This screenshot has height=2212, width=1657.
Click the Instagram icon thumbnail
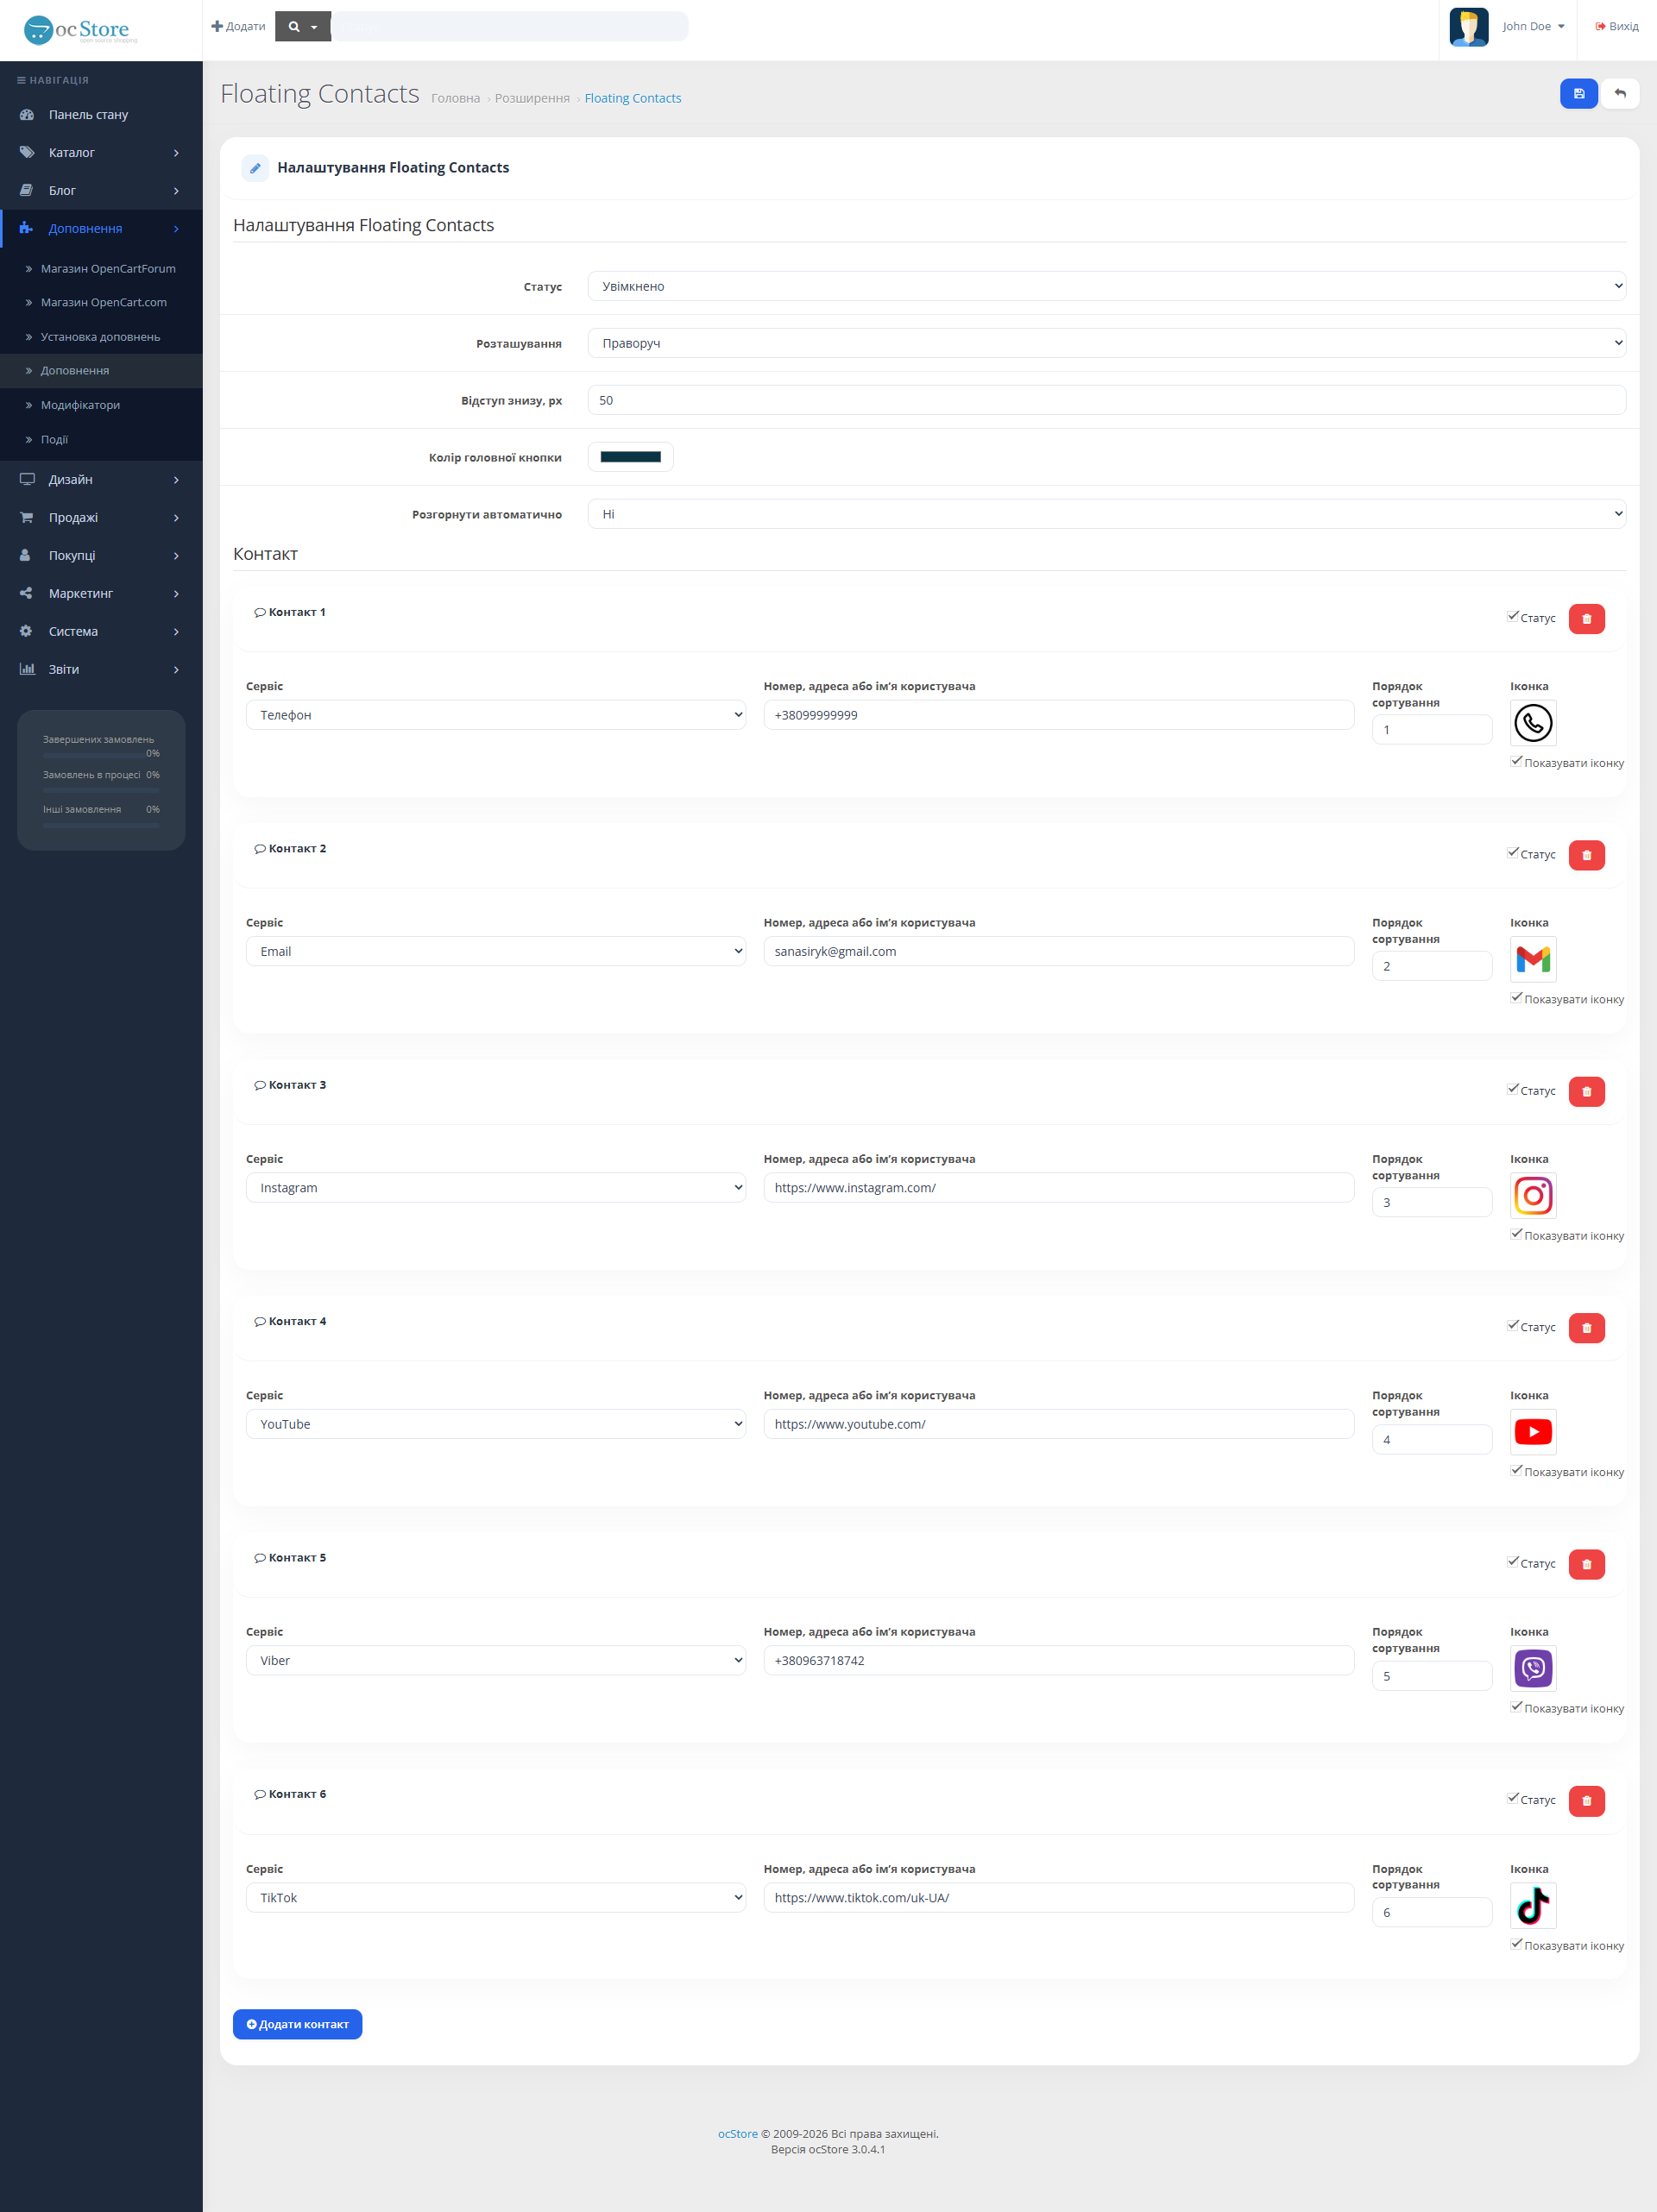(x=1533, y=1196)
